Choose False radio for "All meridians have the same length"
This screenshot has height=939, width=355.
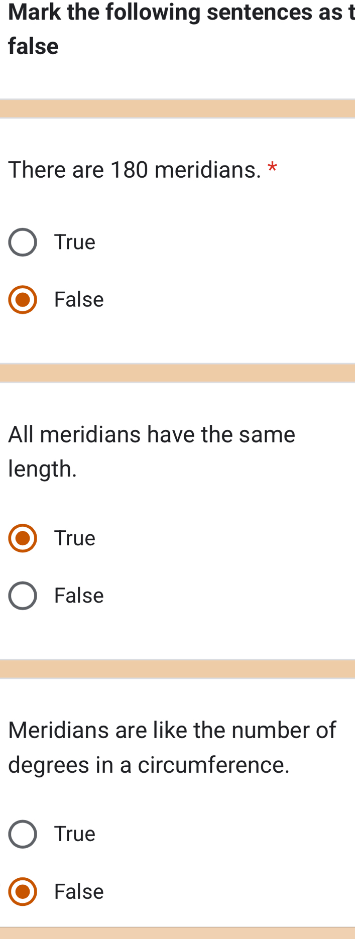(x=23, y=596)
